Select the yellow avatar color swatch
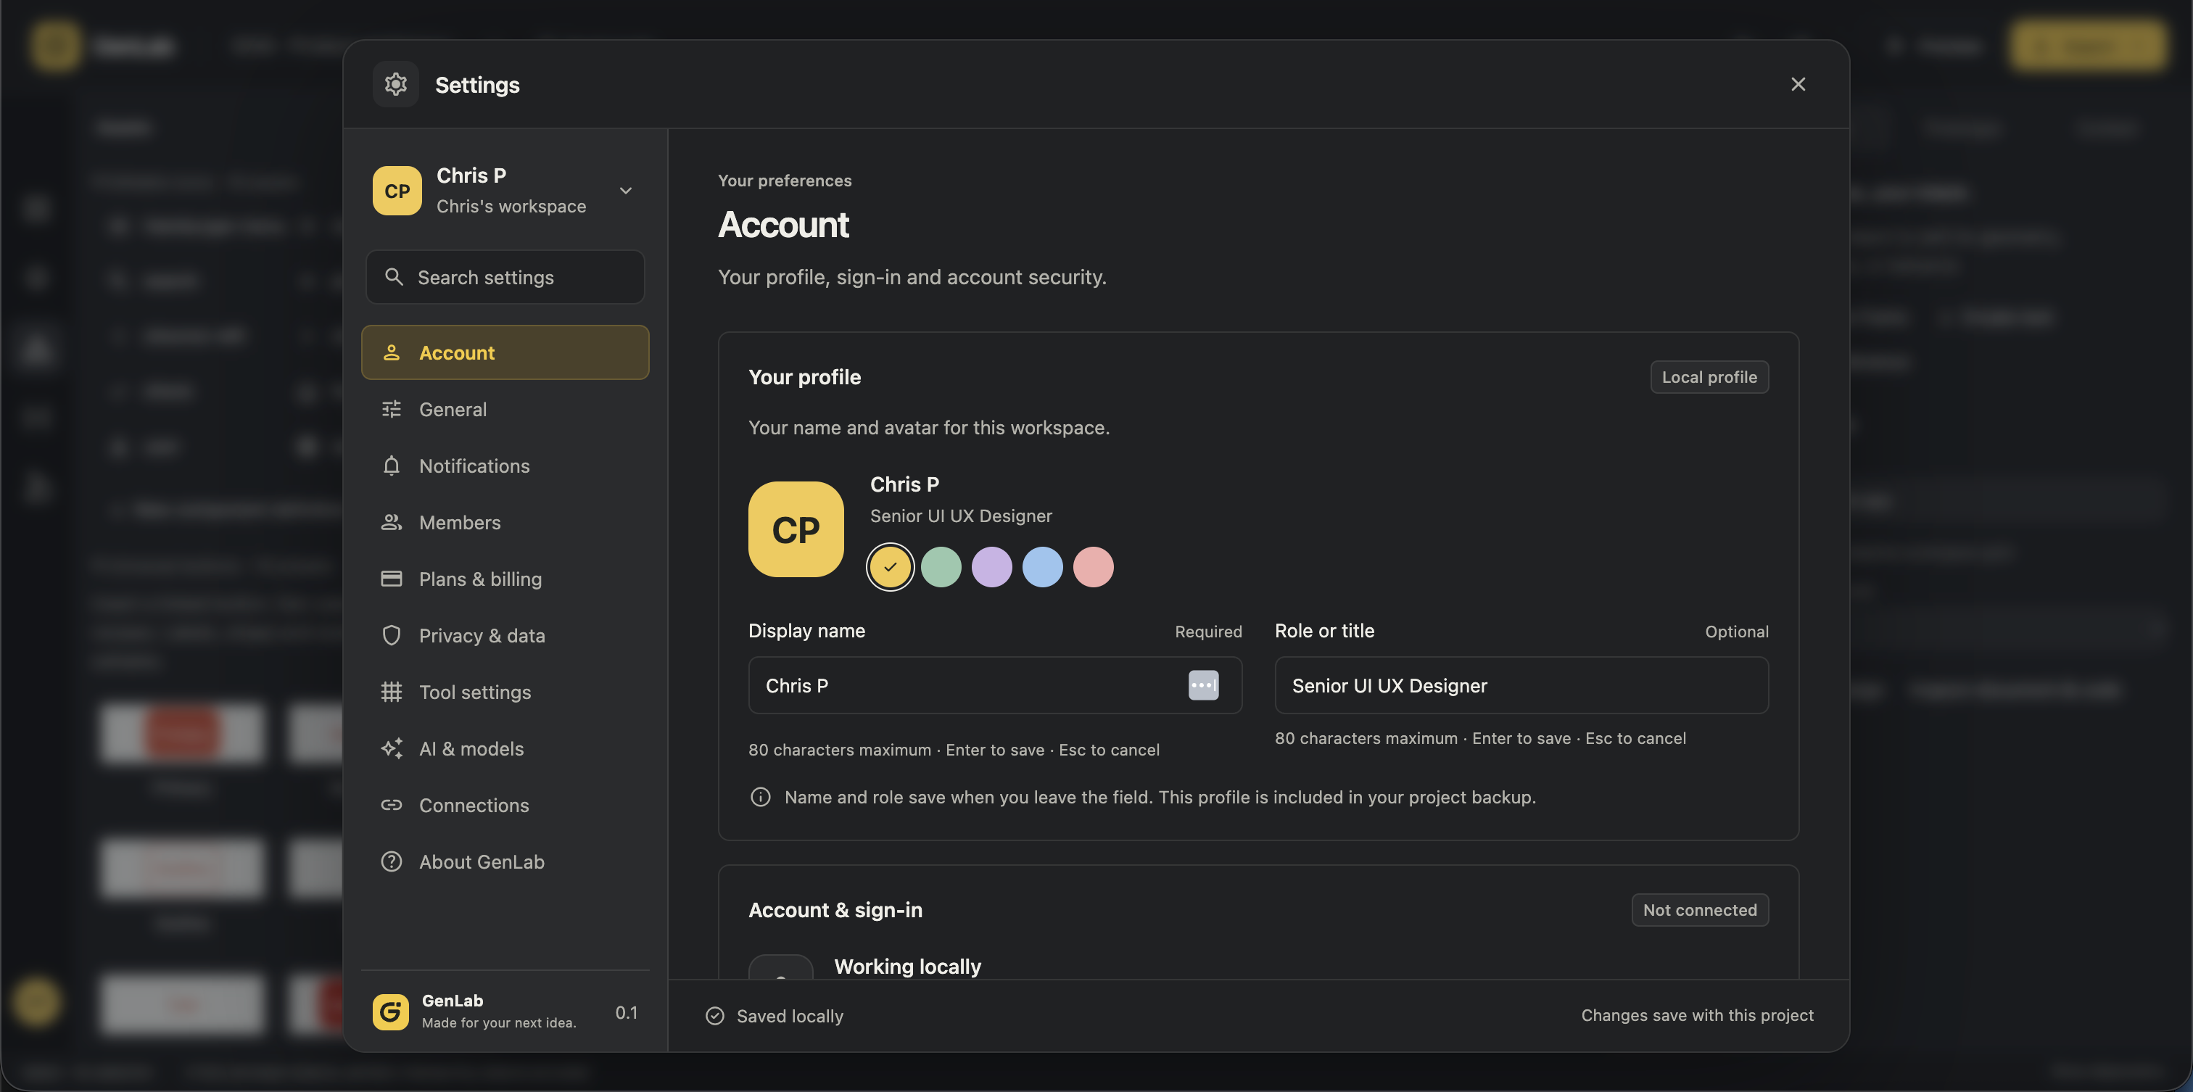The image size is (2193, 1092). click(891, 567)
